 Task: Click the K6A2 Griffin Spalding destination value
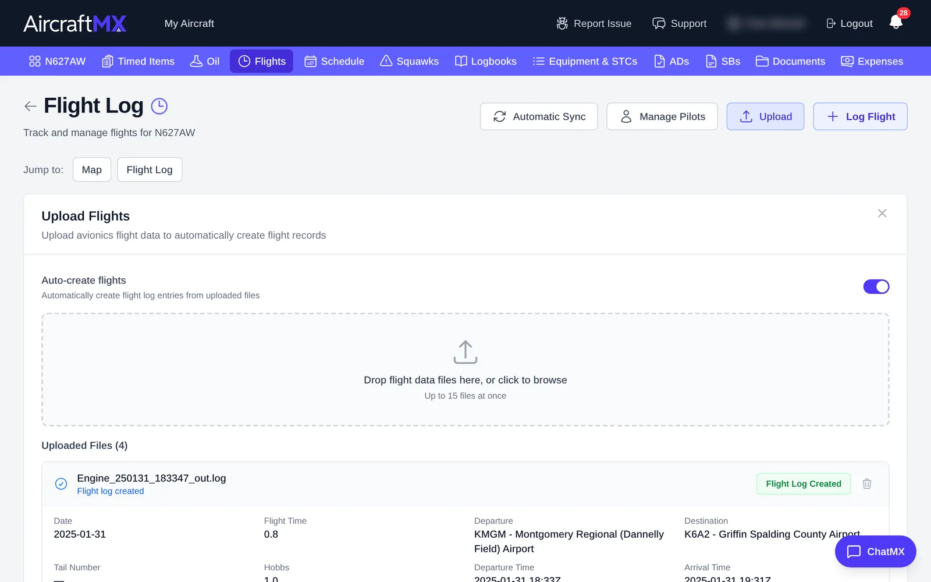coord(772,534)
